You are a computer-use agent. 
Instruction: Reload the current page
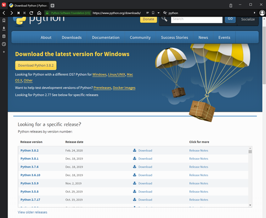tap(31, 13)
